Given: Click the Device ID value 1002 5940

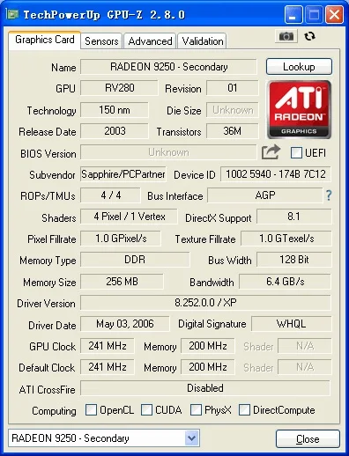Looking at the screenshot, I should pyautogui.click(x=276, y=174).
